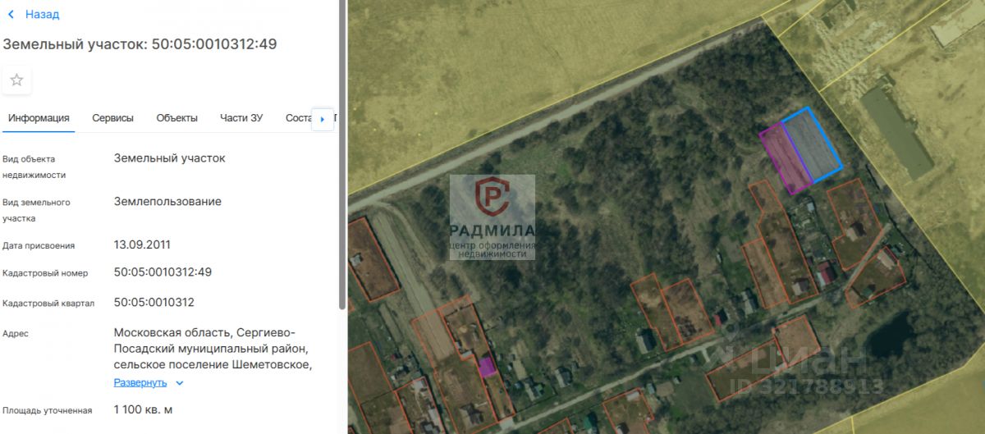Click the long green-roofed building on map
This screenshot has height=434, width=985.
tap(896, 133)
